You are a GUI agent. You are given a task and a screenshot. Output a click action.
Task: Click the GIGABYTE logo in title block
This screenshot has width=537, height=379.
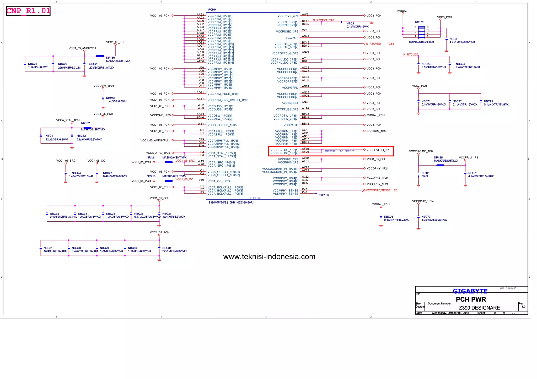click(x=470, y=291)
